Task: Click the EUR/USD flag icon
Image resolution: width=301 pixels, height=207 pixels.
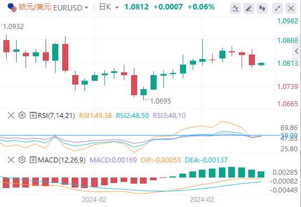Action: 12,7
